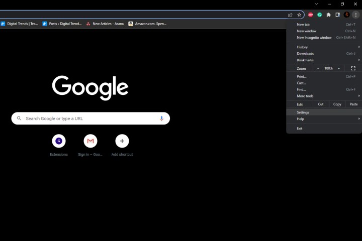This screenshot has width=362, height=241.
Task: Bookmark this tab with the star icon
Action: tap(299, 15)
